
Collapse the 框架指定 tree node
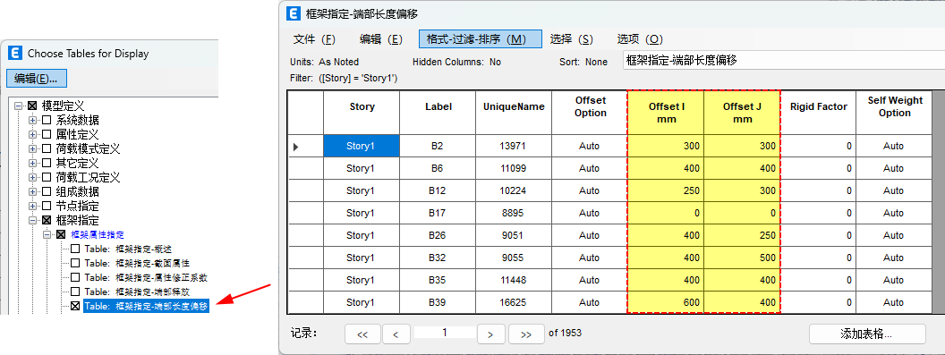pos(32,221)
